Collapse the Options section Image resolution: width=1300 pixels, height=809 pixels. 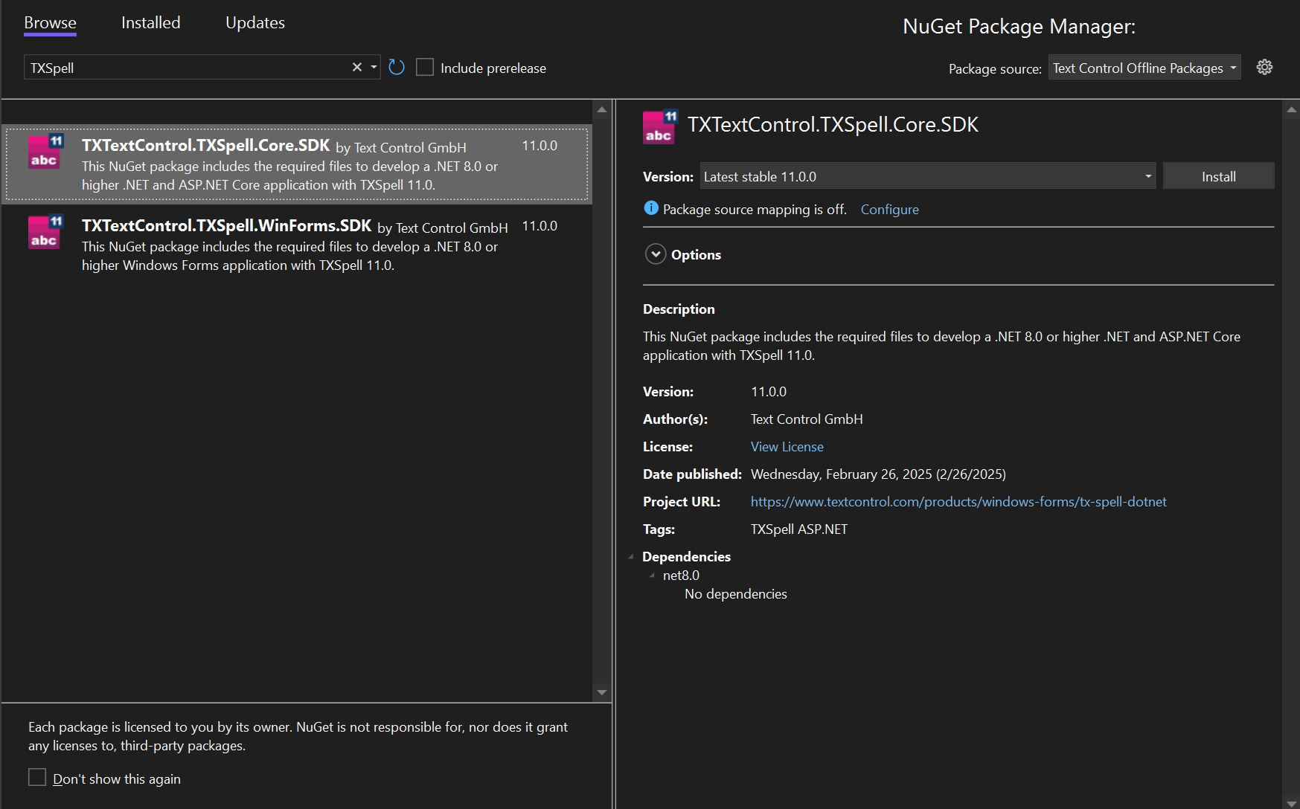coord(656,254)
